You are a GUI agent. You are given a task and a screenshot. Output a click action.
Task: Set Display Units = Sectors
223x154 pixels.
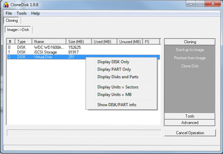point(118,87)
